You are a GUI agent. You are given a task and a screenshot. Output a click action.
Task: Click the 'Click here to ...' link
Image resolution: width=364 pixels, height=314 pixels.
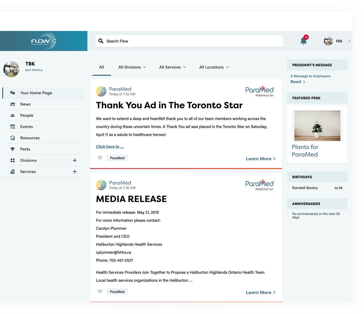[110, 147]
